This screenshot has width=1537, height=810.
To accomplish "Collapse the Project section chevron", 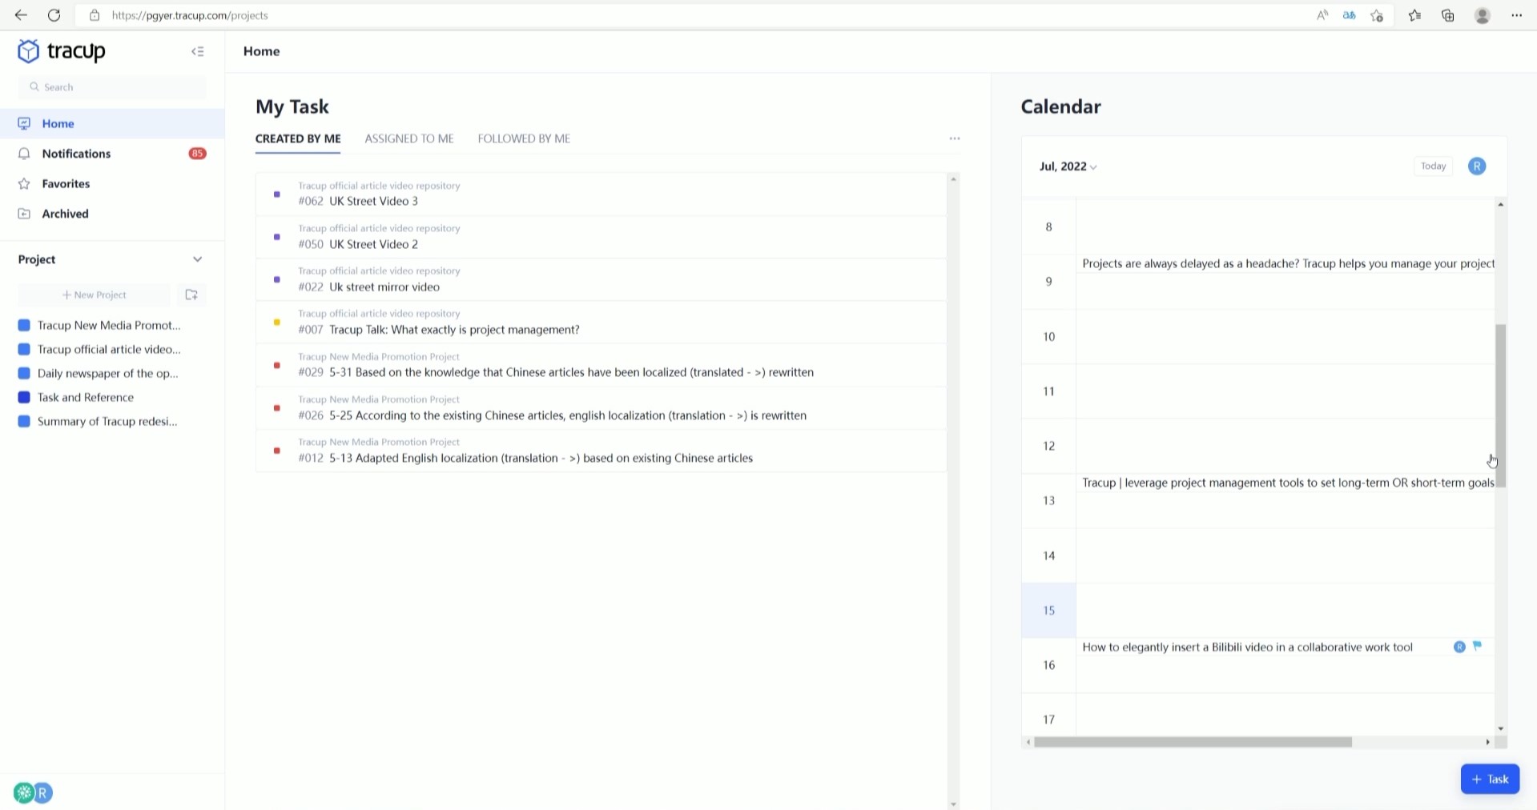I will [197, 259].
